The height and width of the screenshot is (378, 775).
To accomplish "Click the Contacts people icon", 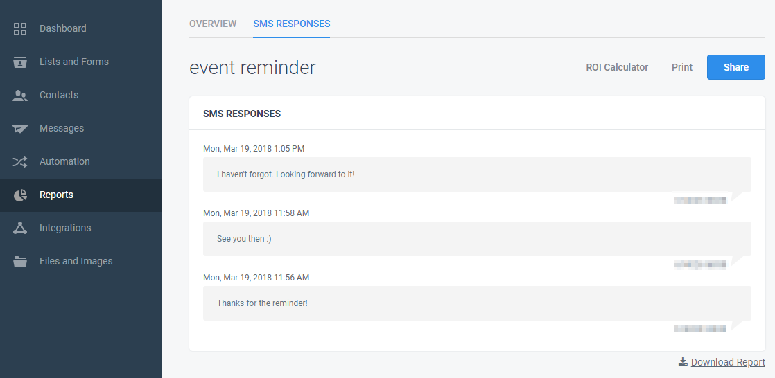I will point(20,96).
